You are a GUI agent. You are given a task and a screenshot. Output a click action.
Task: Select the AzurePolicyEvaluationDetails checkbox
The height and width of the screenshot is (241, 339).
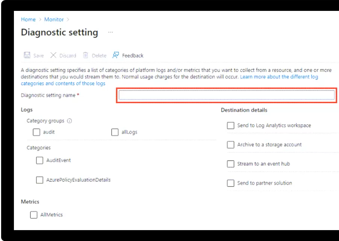pyautogui.click(x=40, y=180)
